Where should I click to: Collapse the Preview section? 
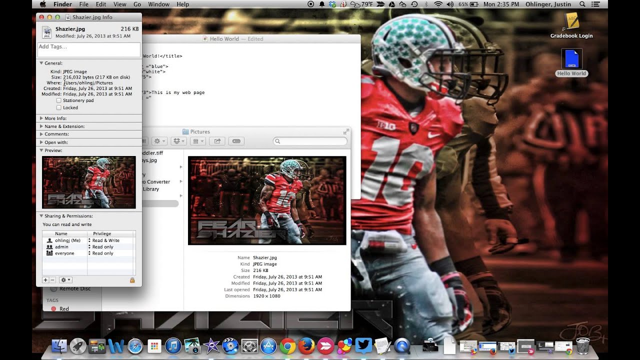41,150
